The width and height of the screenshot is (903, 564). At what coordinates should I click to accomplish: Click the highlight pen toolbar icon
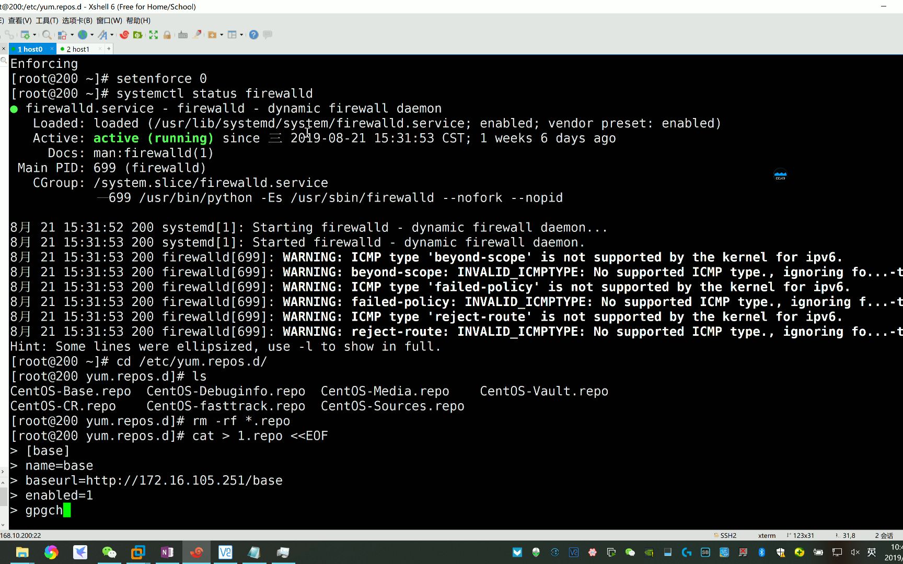(x=197, y=35)
